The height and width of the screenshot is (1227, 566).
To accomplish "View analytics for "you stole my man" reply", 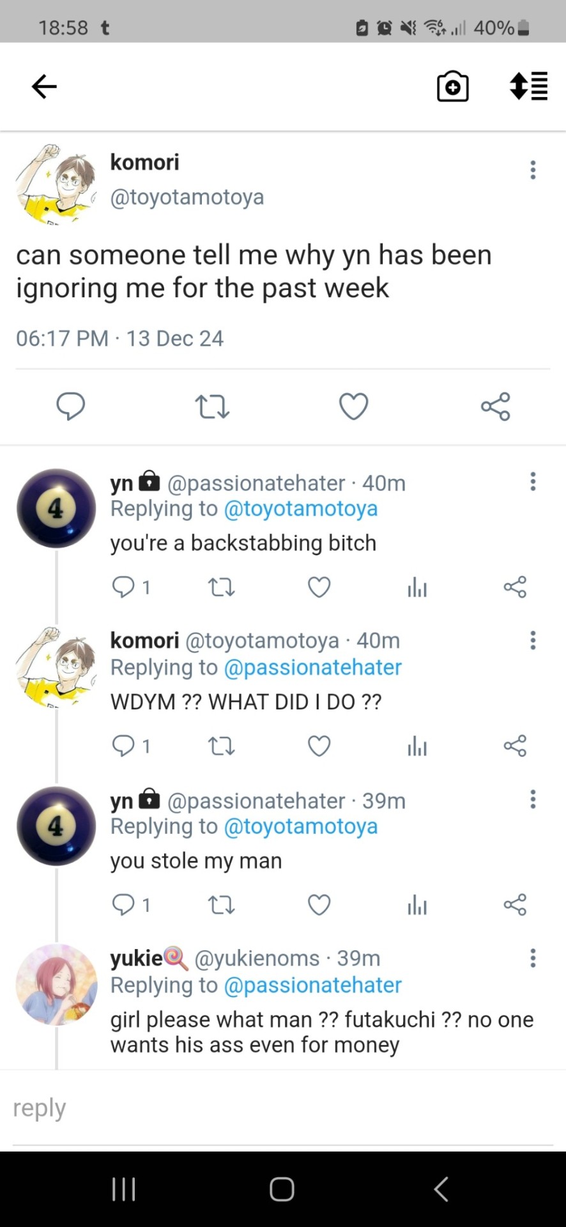I will click(x=417, y=905).
